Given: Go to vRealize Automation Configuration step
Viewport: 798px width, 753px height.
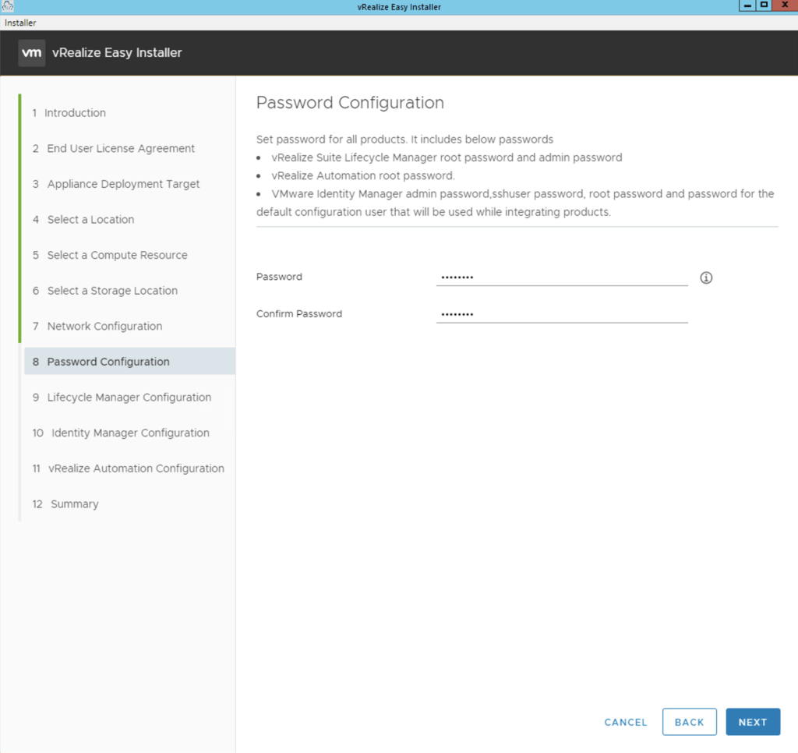Looking at the screenshot, I should [x=136, y=468].
